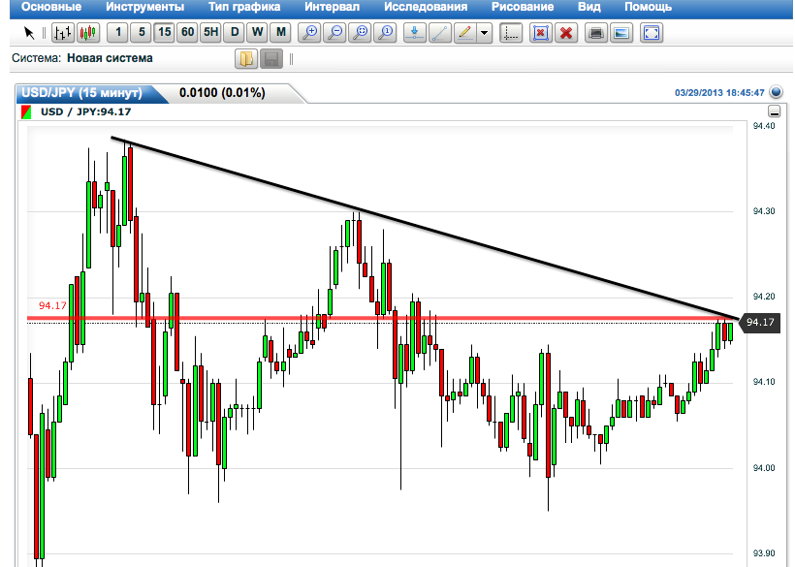This screenshot has width=795, height=567.
Task: Open the Помощь menu
Action: [648, 7]
